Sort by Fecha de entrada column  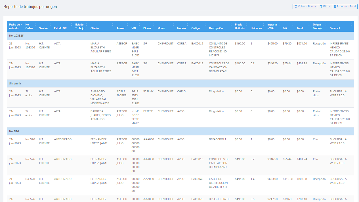tap(16, 26)
